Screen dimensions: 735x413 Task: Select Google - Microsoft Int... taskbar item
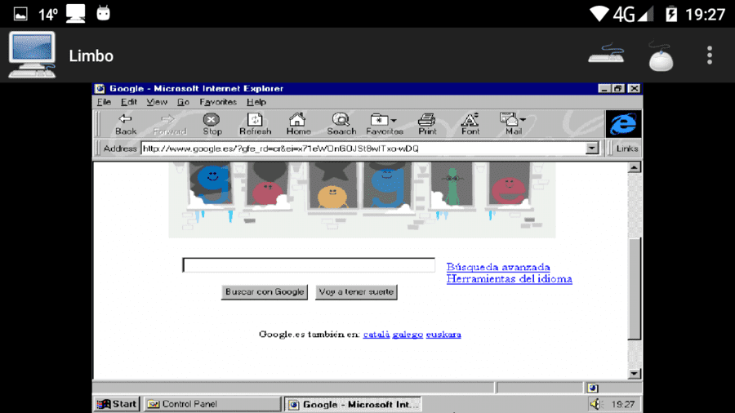(x=353, y=404)
